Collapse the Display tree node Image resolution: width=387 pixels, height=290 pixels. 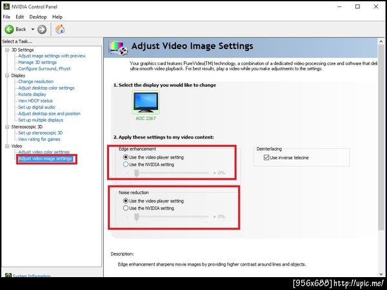(7, 75)
